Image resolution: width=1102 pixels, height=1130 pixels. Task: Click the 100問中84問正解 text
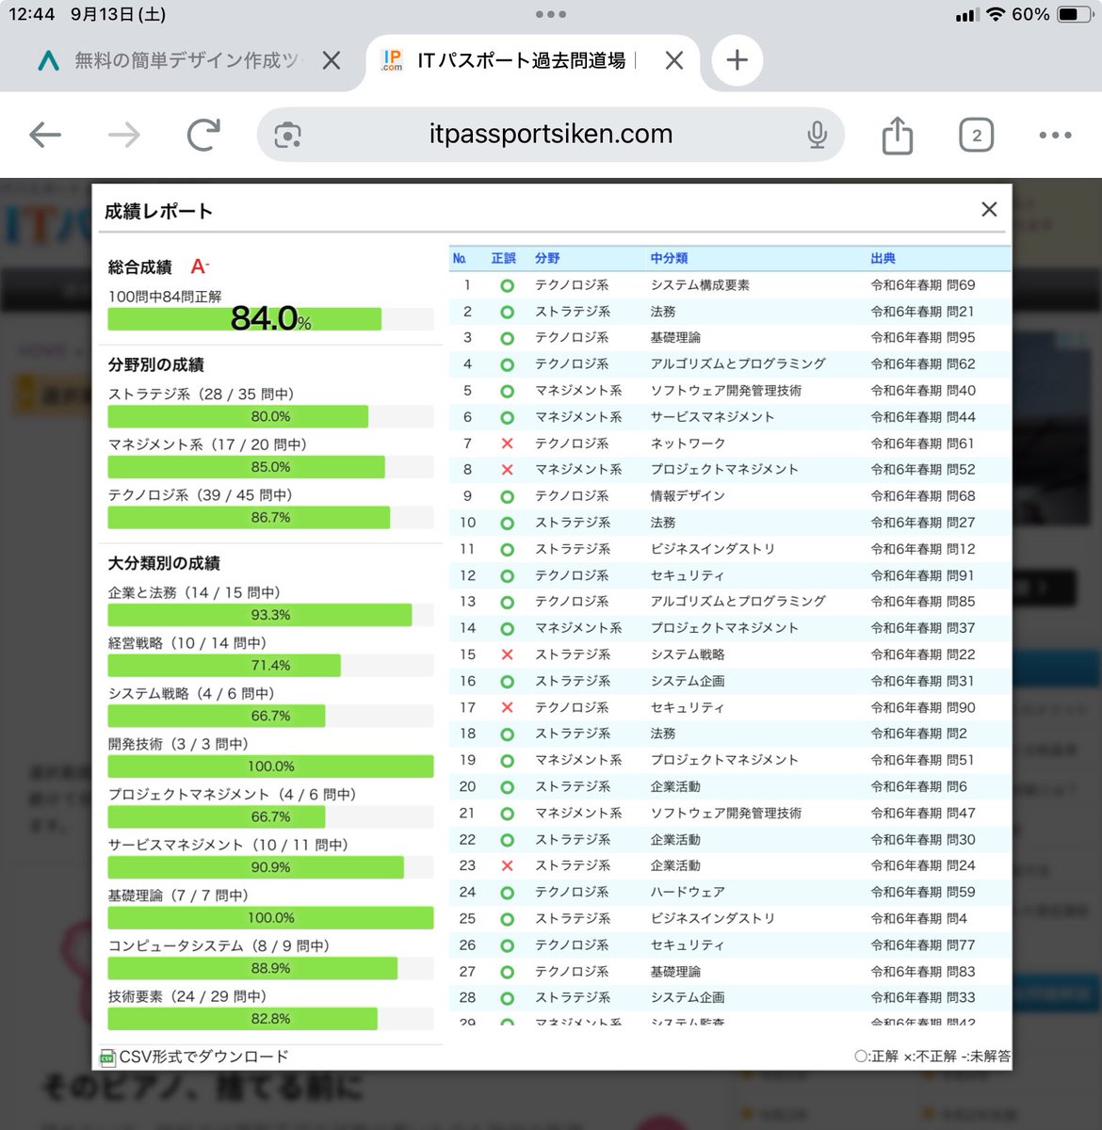[x=165, y=296]
